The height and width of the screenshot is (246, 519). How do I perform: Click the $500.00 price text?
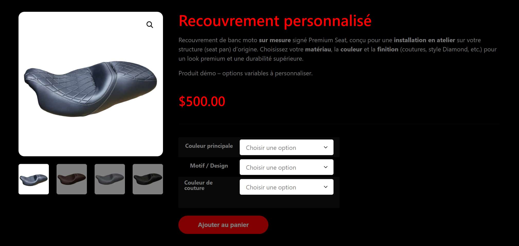202,101
